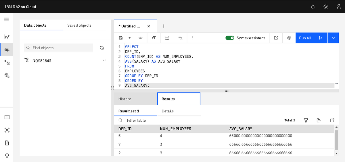Click the text size format icon

coord(154,38)
